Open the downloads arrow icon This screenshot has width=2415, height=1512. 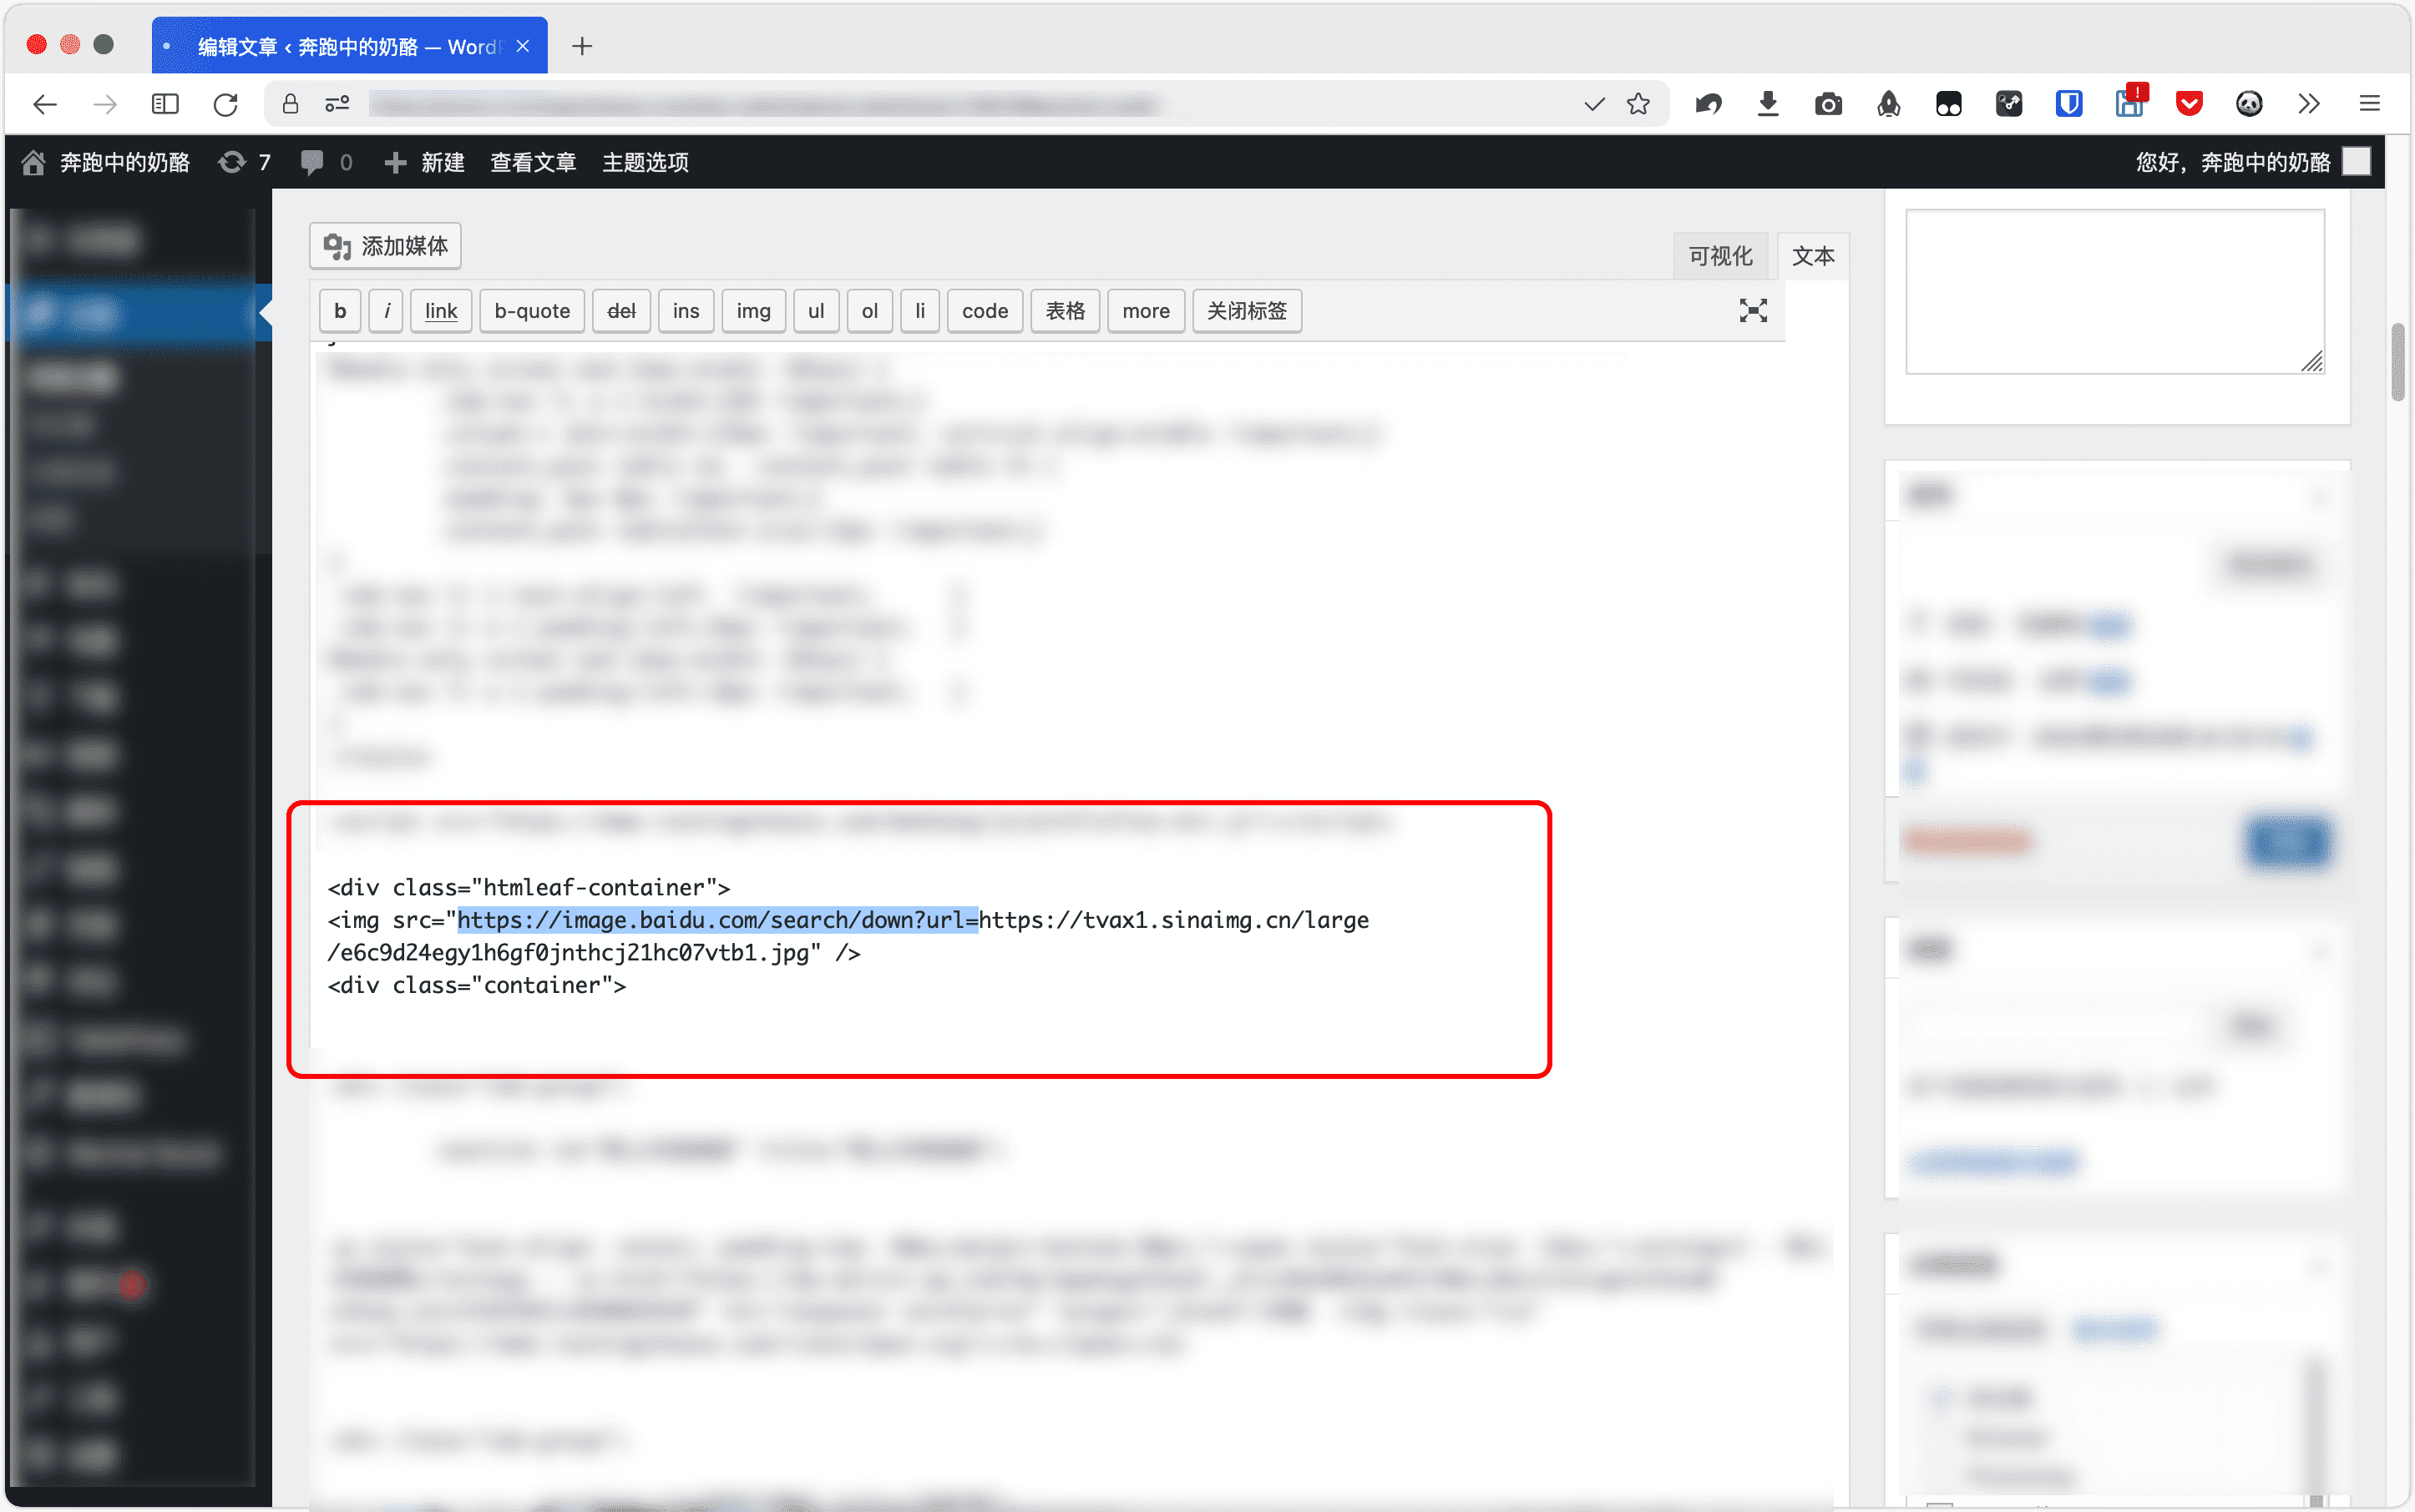(x=1769, y=104)
